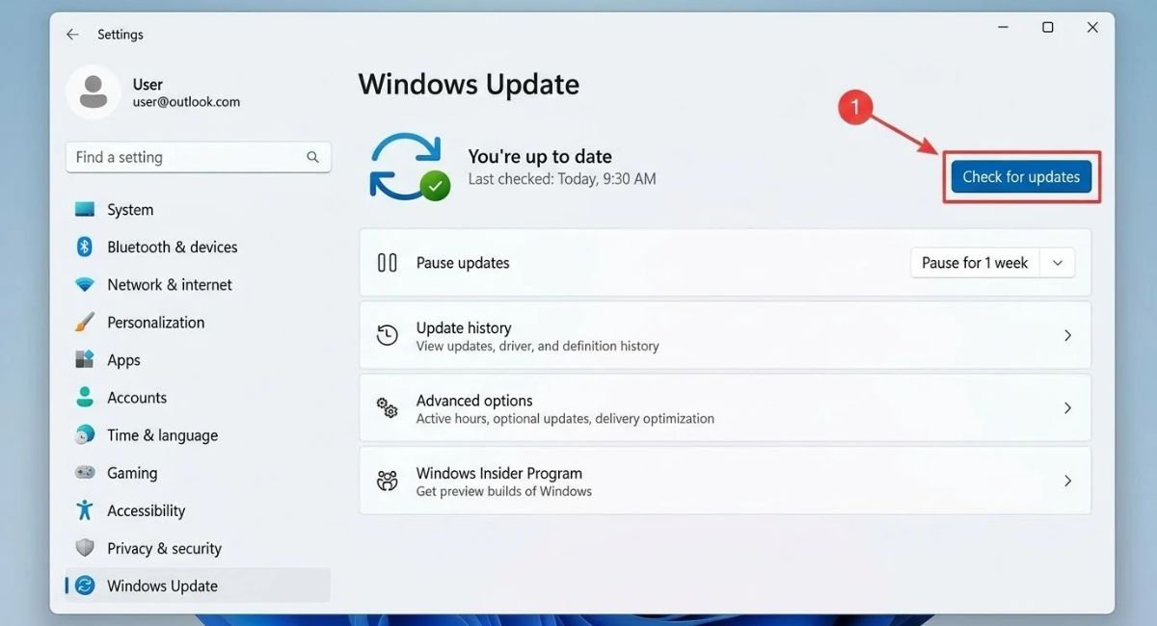Open Accessibility settings
The height and width of the screenshot is (626, 1157).
coord(198,510)
